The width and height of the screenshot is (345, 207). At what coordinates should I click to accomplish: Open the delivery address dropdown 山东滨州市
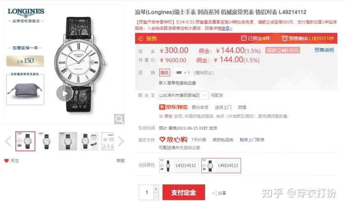183,95
